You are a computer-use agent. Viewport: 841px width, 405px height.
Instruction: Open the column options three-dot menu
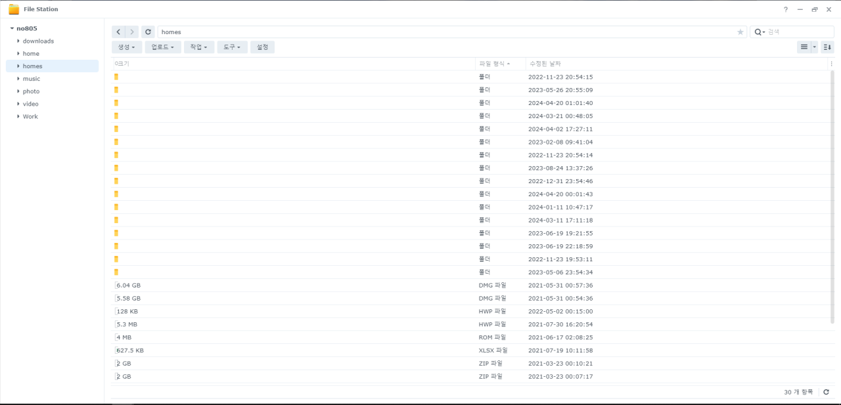(831, 64)
